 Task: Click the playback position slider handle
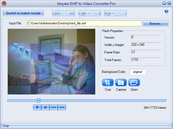point(39,101)
